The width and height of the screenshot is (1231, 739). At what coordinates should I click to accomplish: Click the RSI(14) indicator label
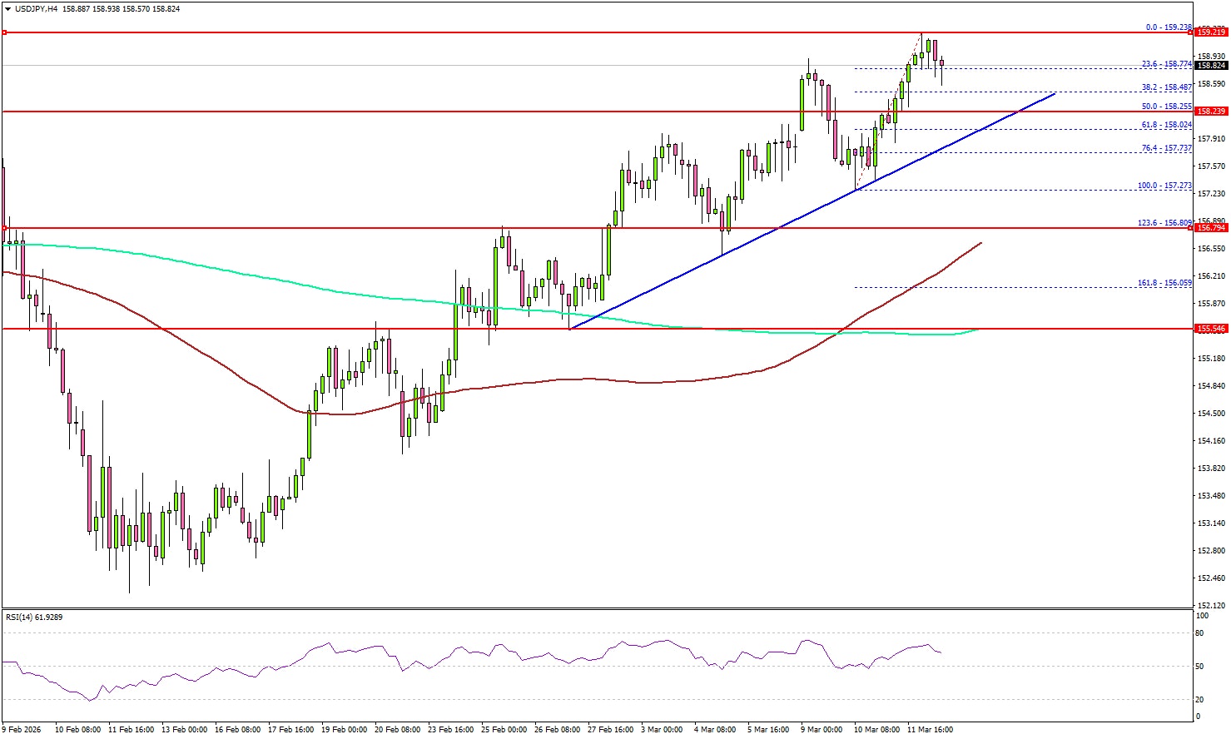tap(34, 617)
